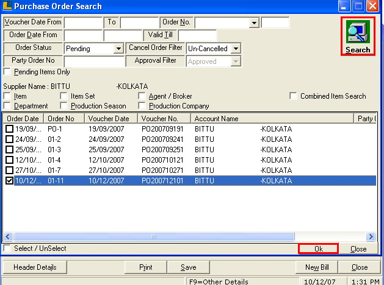Tick the Item Set checkbox

[x=63, y=96]
